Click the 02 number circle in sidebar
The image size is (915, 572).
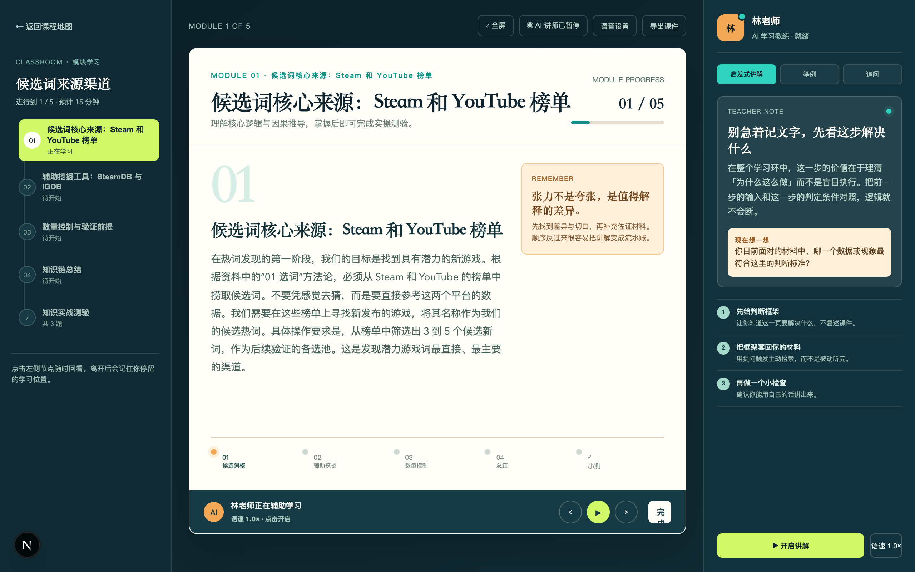pos(27,187)
